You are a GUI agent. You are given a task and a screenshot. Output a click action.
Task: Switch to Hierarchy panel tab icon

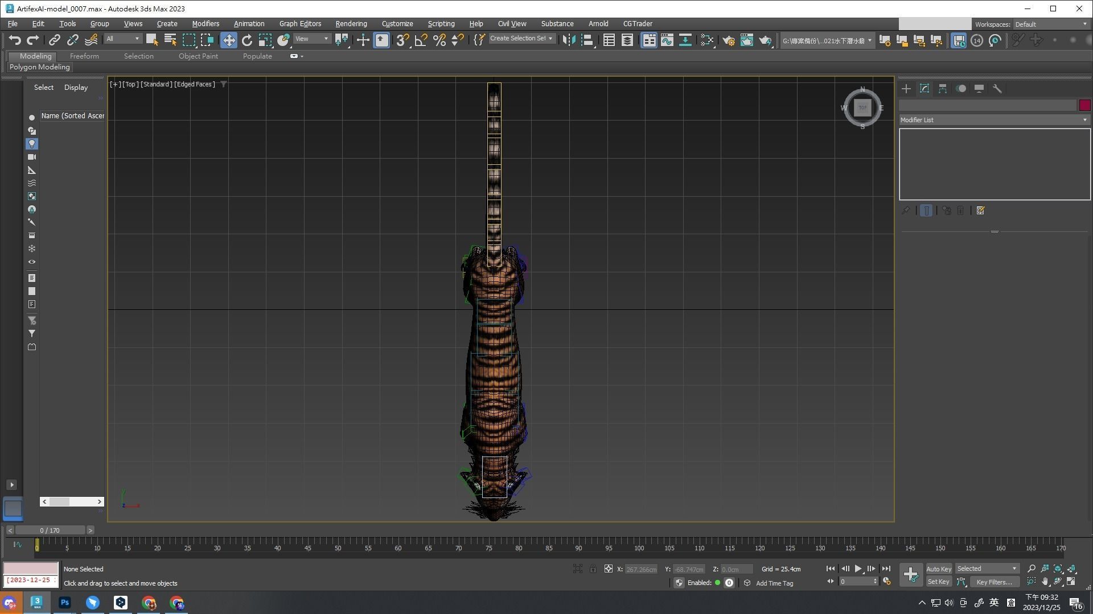click(x=943, y=89)
